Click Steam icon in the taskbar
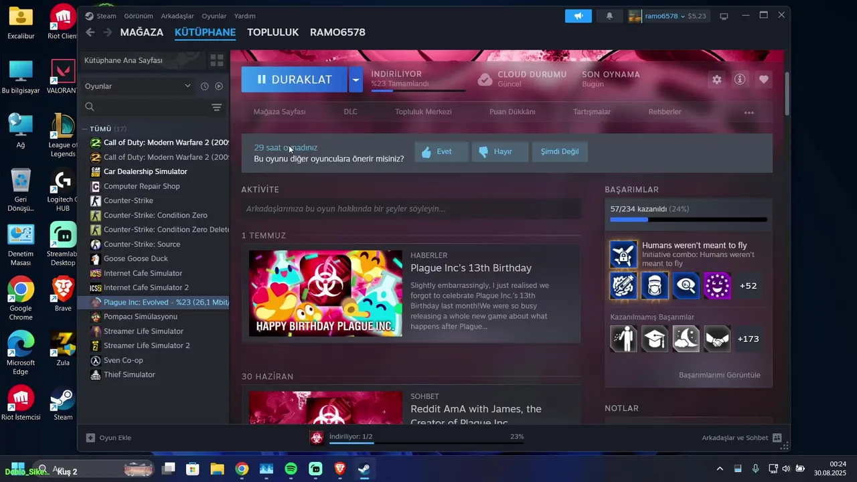Image resolution: width=857 pixels, height=482 pixels. tap(364, 469)
